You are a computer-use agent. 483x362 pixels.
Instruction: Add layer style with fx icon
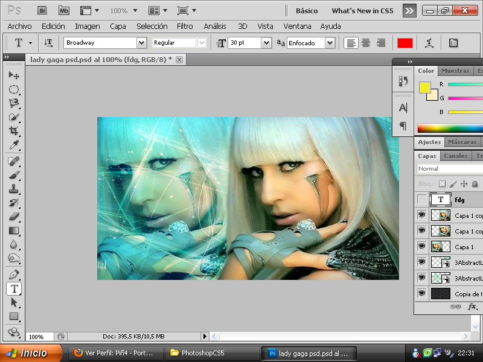coord(473,306)
